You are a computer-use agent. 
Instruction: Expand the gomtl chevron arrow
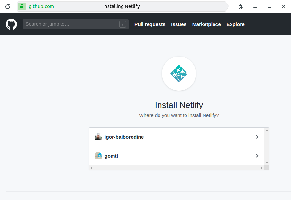tap(257, 156)
